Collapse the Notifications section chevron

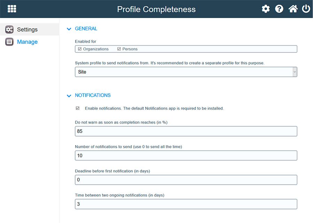tap(69, 96)
